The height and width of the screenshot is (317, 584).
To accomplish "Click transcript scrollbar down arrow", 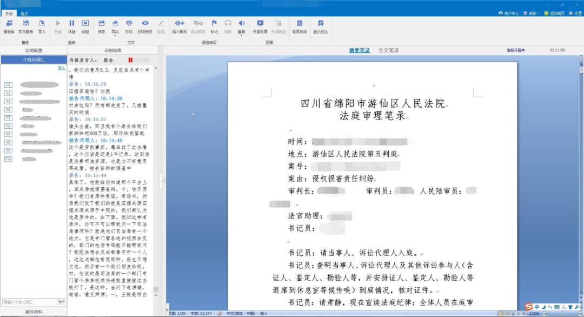I will [156, 295].
